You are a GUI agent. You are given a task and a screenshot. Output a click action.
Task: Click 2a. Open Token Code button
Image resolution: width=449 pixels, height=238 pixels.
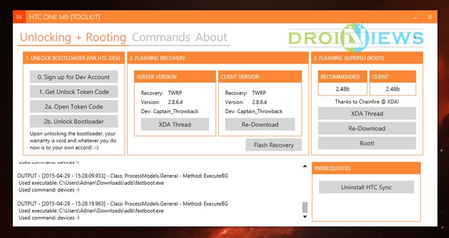pos(74,106)
